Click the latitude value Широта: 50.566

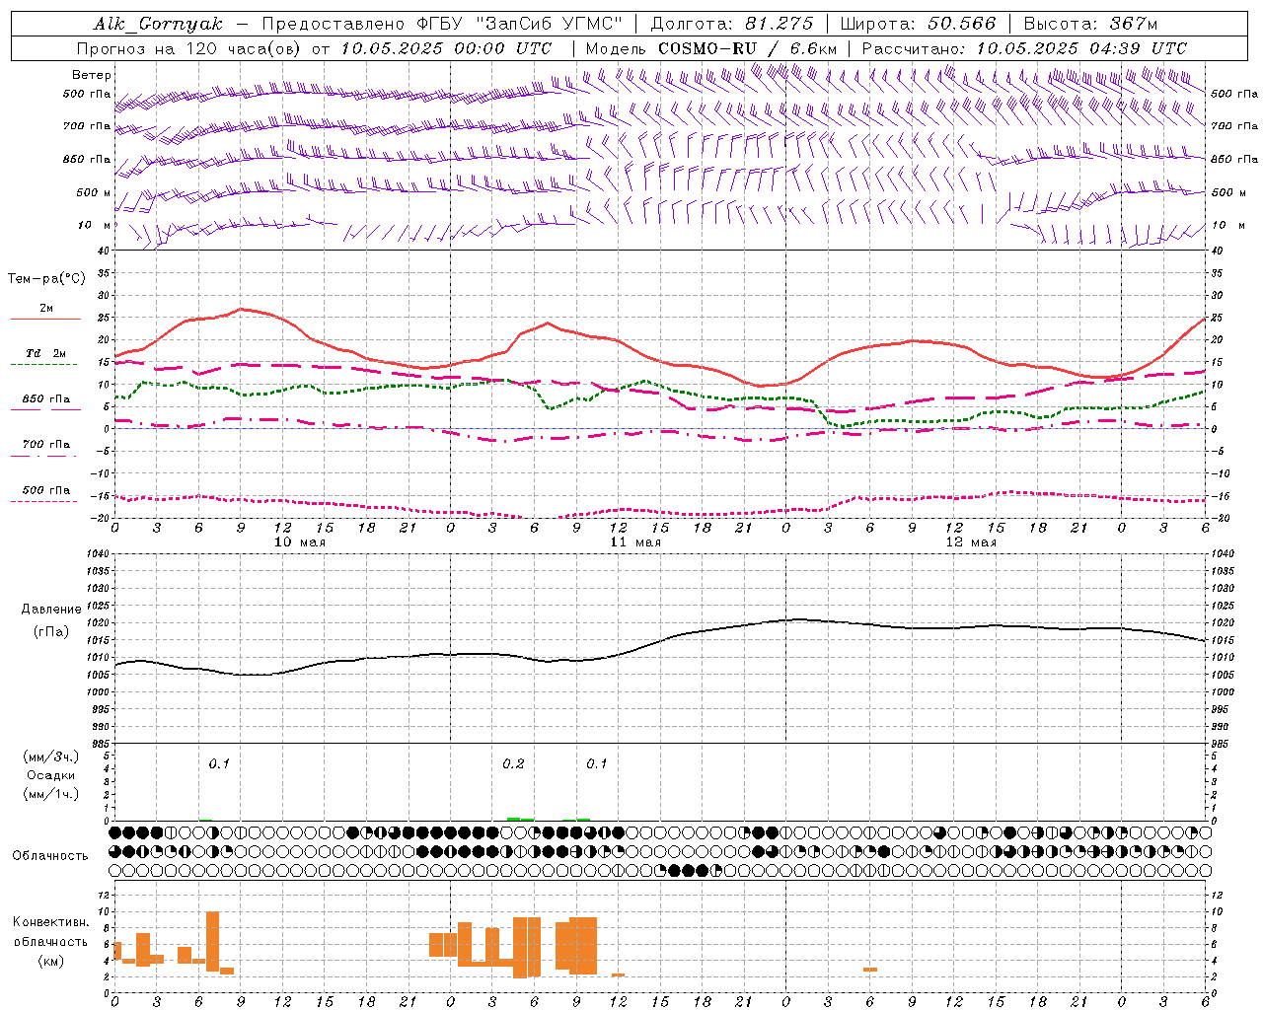(918, 24)
